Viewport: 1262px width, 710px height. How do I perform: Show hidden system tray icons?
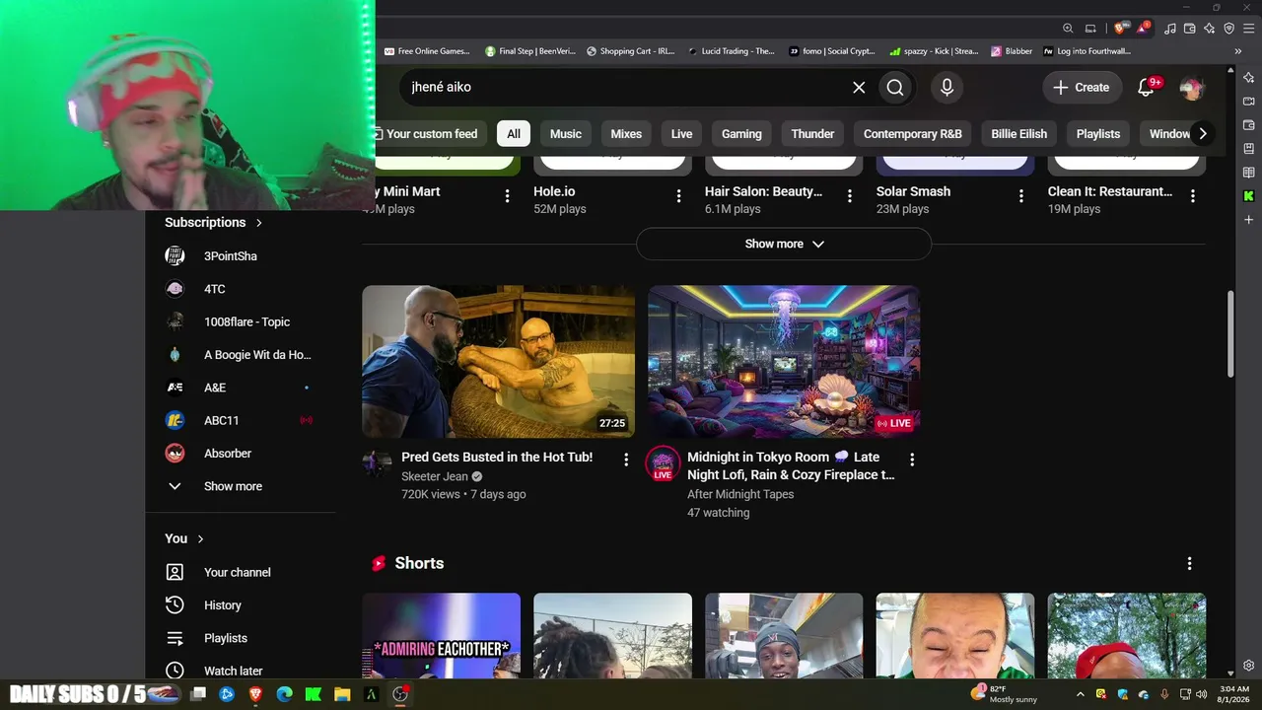[1080, 694]
